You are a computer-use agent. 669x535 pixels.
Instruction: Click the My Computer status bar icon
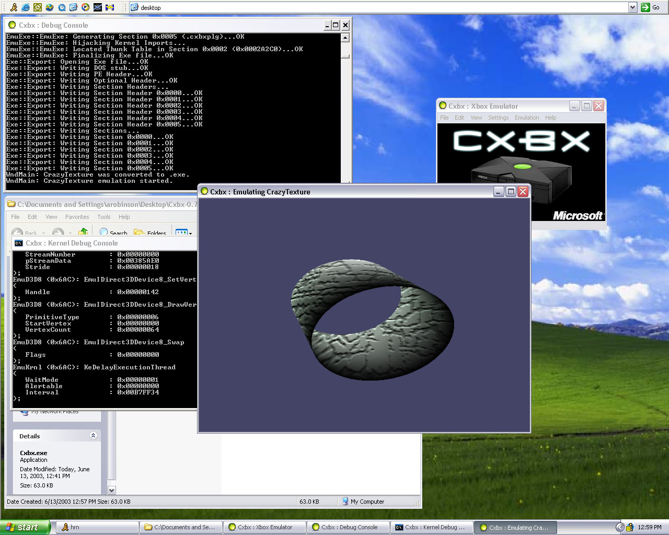pos(345,502)
